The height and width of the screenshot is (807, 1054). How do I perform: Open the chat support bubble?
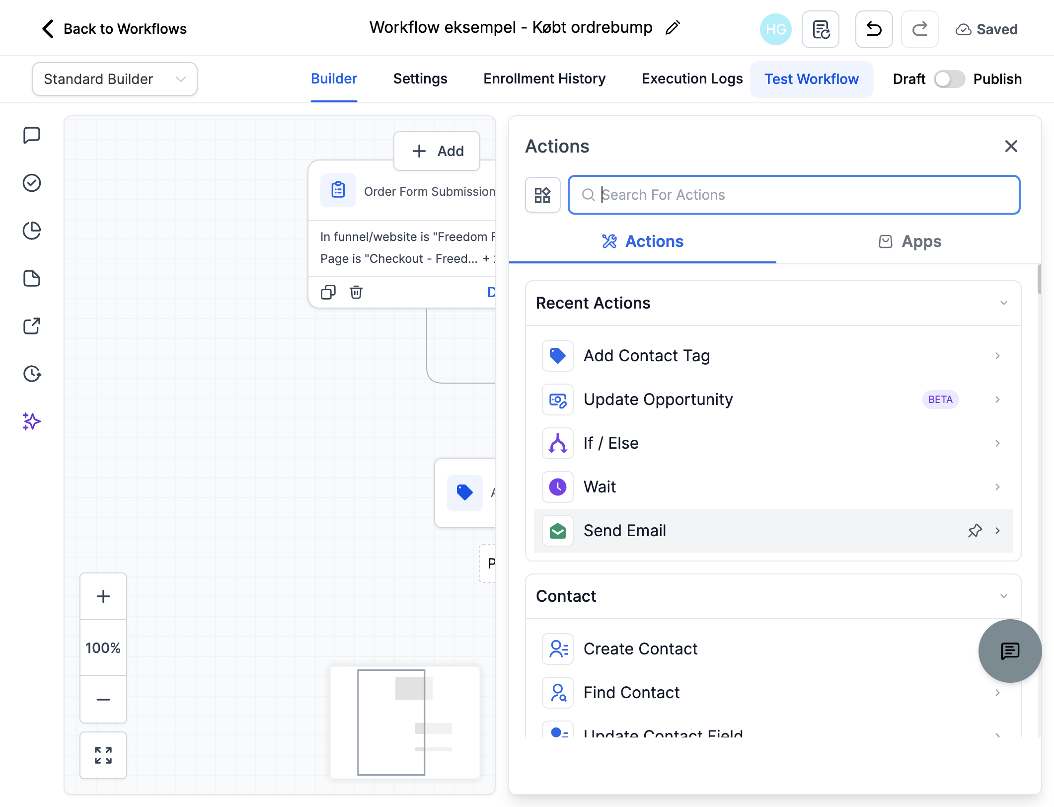coord(1010,651)
